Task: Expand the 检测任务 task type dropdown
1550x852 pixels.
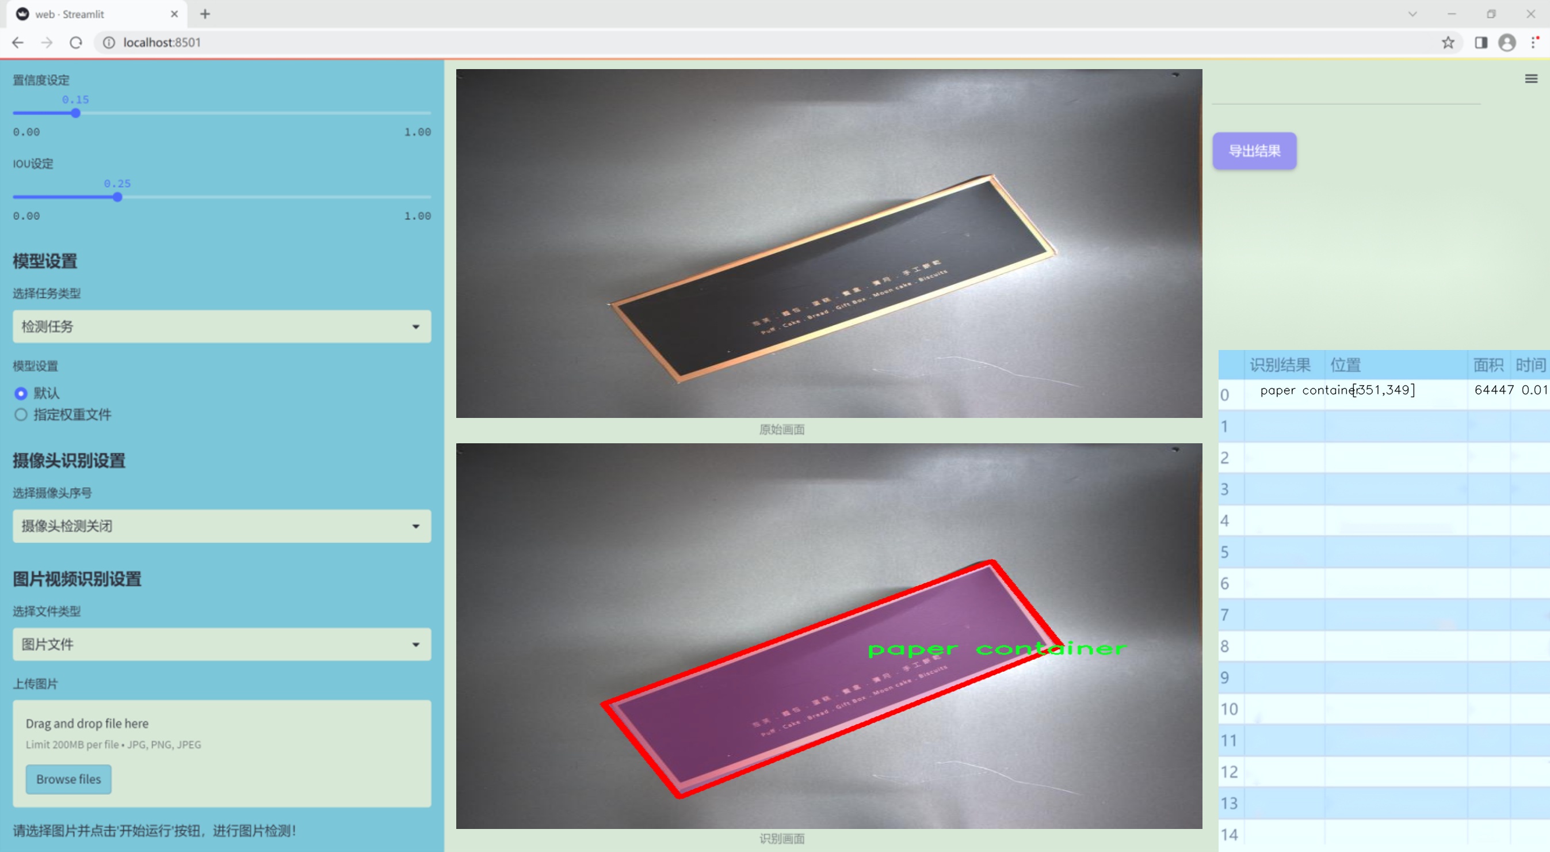Action: pos(222,326)
